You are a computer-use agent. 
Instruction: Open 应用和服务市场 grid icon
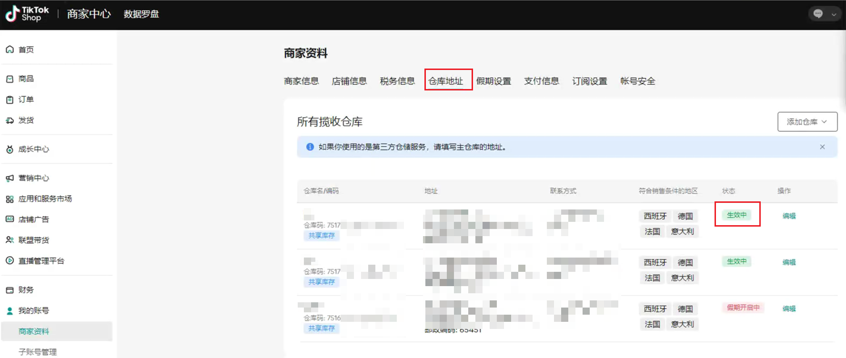(x=10, y=199)
